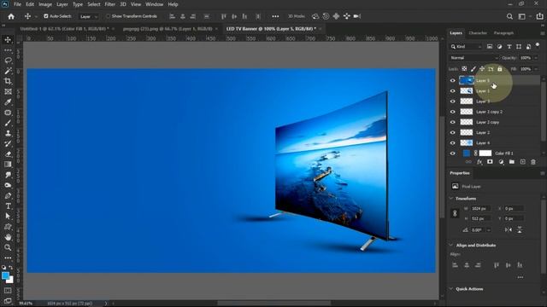Hide Layer 4 visibility eye
Screen dimensions: 547x307
click(452, 142)
